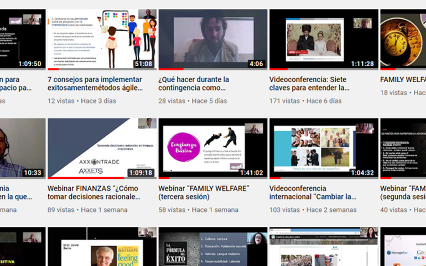Open the 1:09:50 video thumbnail
Screen dimensions: 426x266
click(23, 40)
